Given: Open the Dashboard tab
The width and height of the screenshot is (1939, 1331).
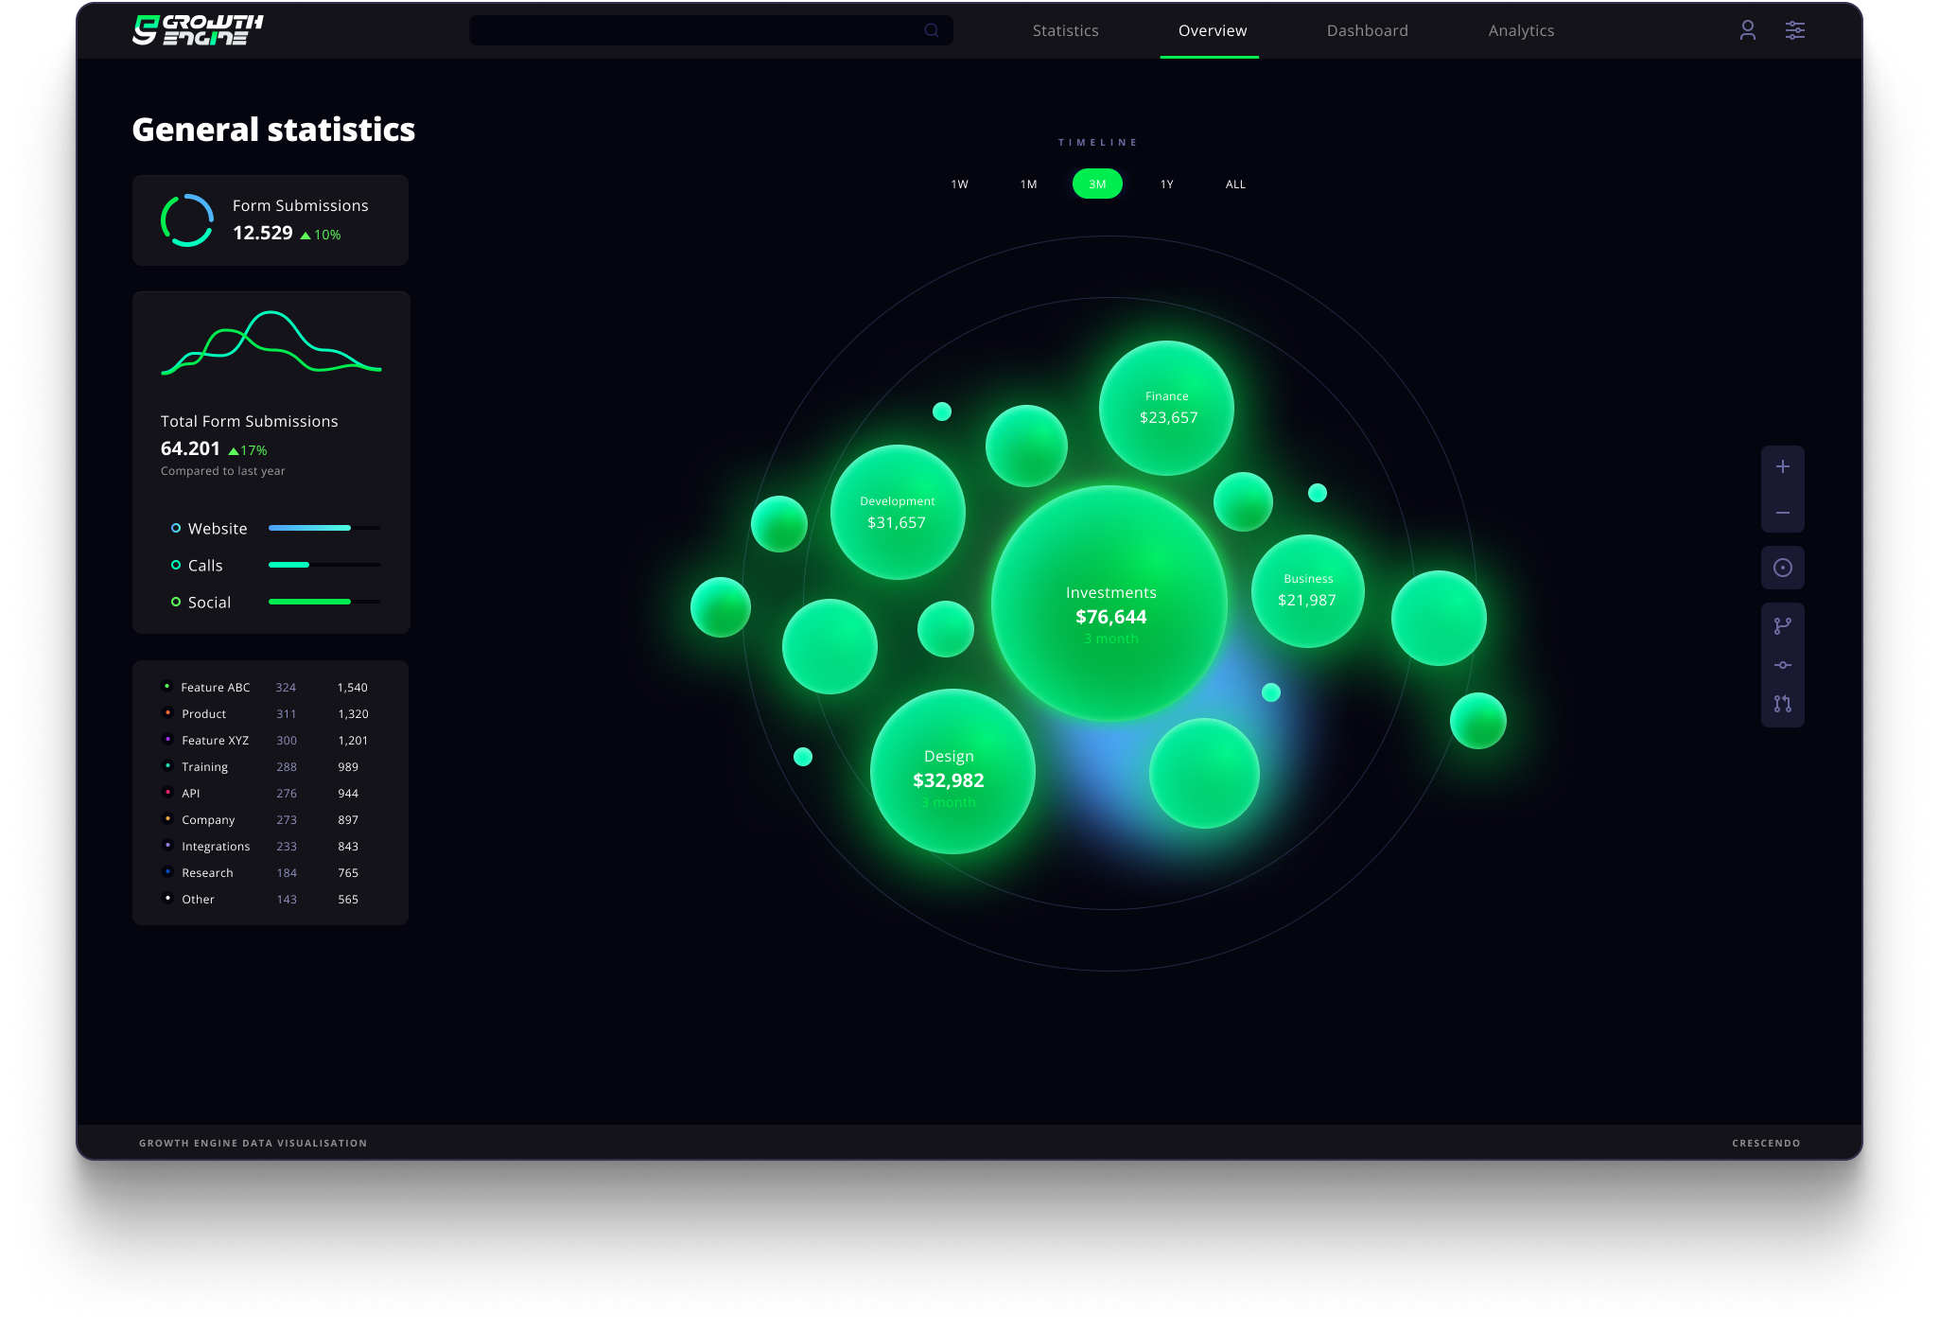Looking at the screenshot, I should click(1367, 30).
